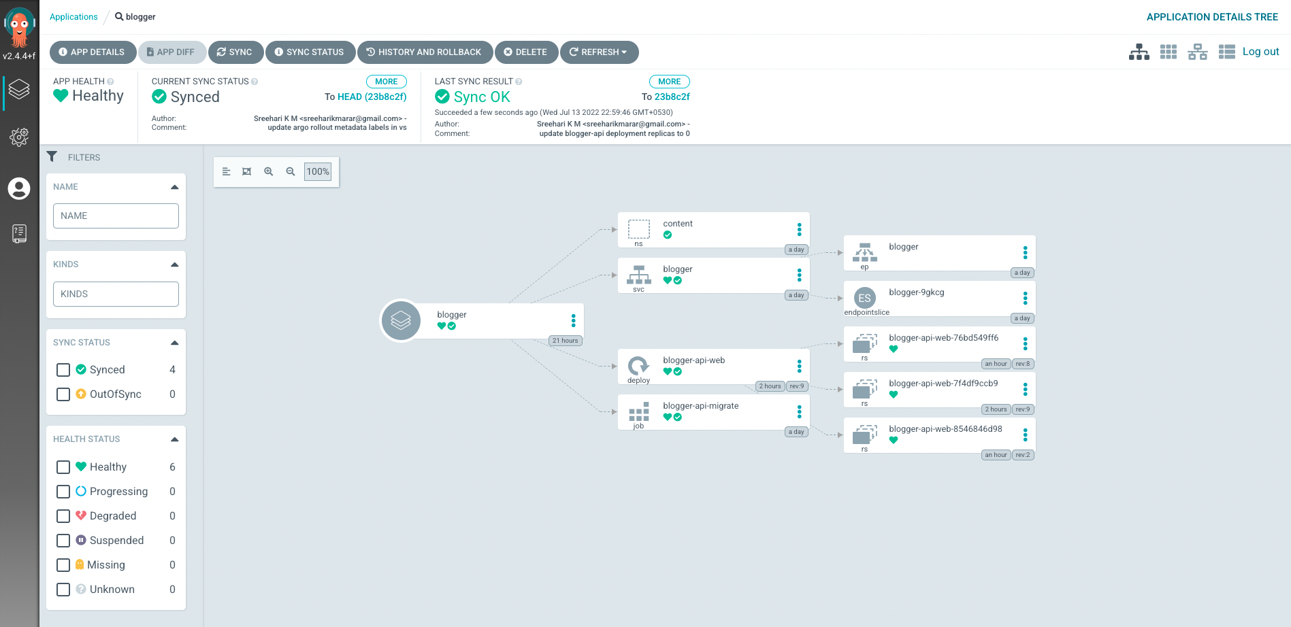
Task: Open HISTORY AND ROLLBACK
Action: pyautogui.click(x=425, y=52)
